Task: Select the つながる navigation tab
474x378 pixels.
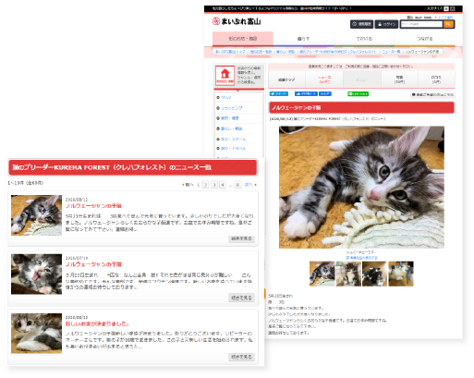Action: tap(424, 39)
